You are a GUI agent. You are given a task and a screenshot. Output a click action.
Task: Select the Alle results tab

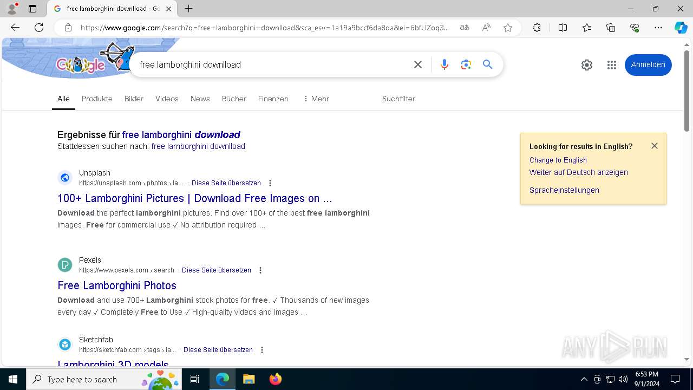tap(63, 99)
